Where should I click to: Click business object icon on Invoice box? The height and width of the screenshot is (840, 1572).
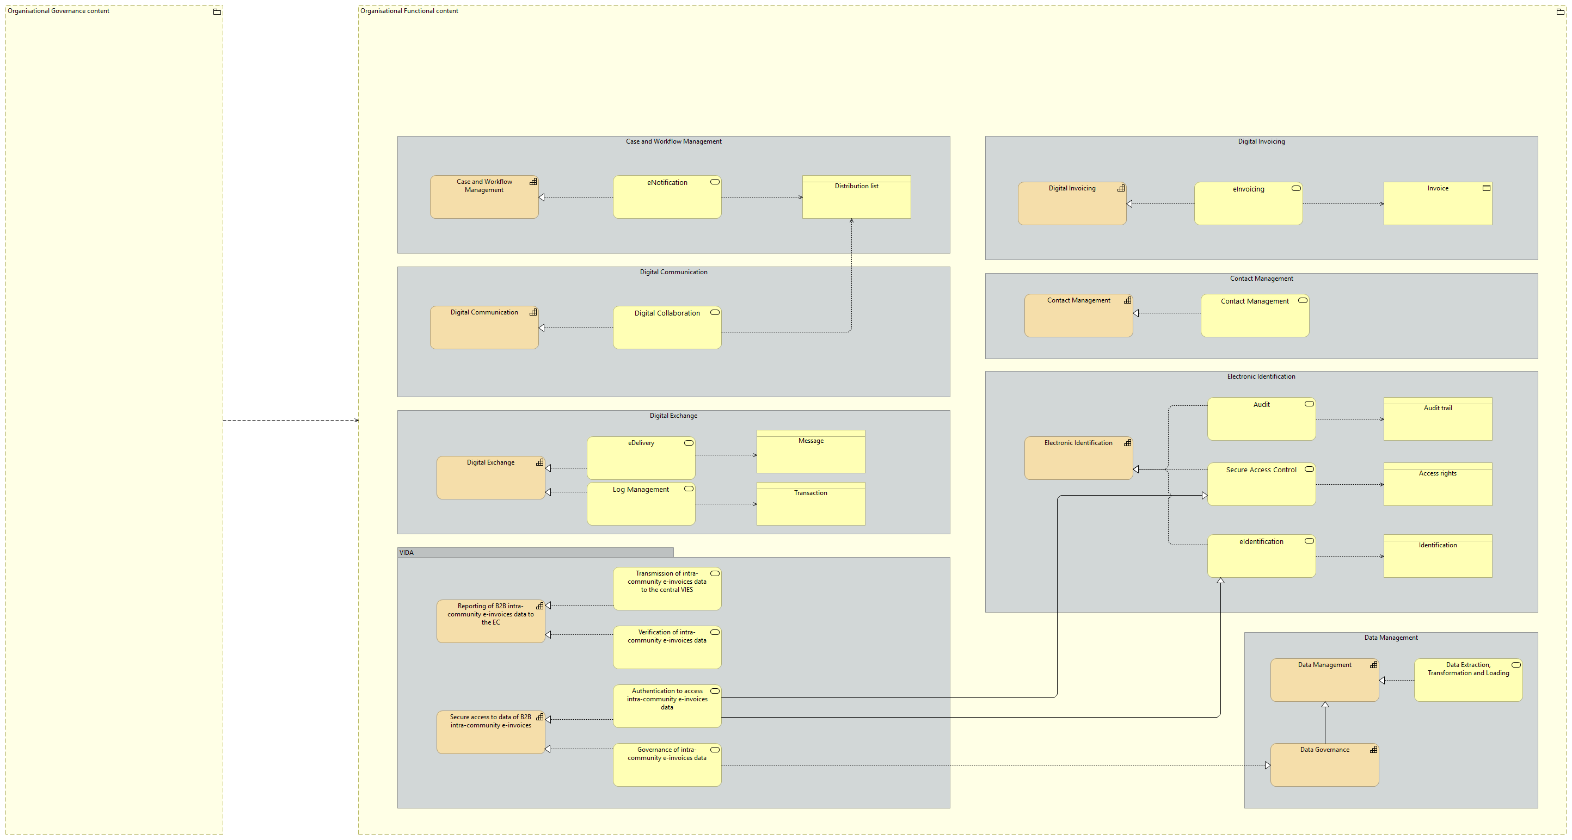(x=1486, y=188)
